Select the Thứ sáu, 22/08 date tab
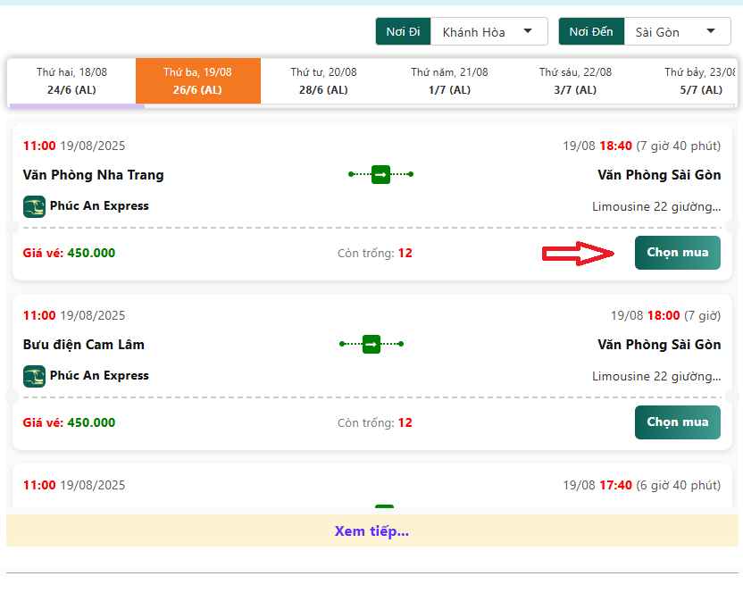This screenshot has height=593, width=743. pos(575,80)
